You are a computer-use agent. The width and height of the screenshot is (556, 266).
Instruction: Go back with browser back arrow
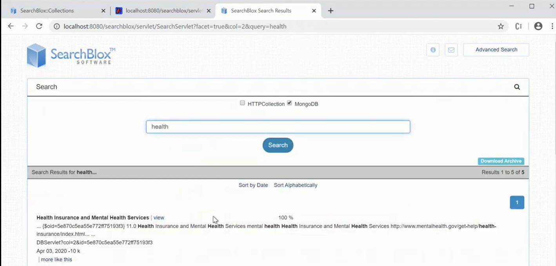11,26
